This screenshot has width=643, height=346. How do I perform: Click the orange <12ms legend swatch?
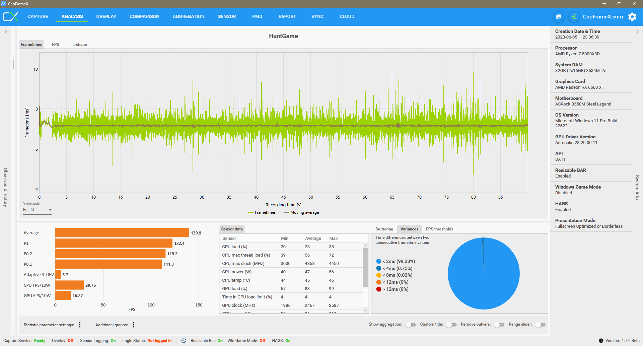coord(379,282)
